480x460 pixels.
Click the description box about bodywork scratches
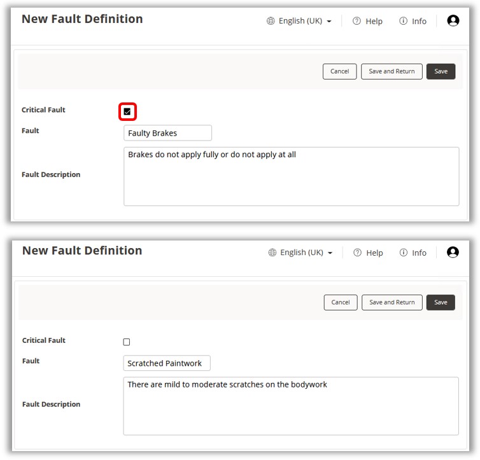[290, 406]
